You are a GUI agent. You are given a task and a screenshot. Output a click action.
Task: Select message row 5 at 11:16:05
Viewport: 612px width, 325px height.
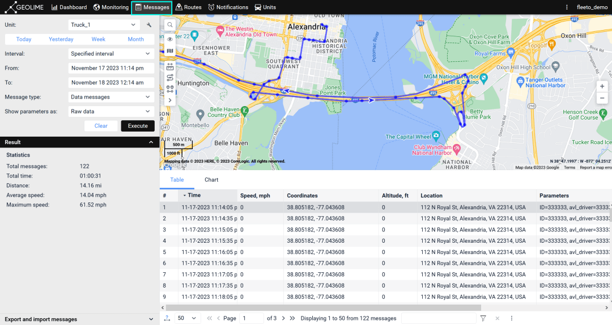click(x=386, y=252)
